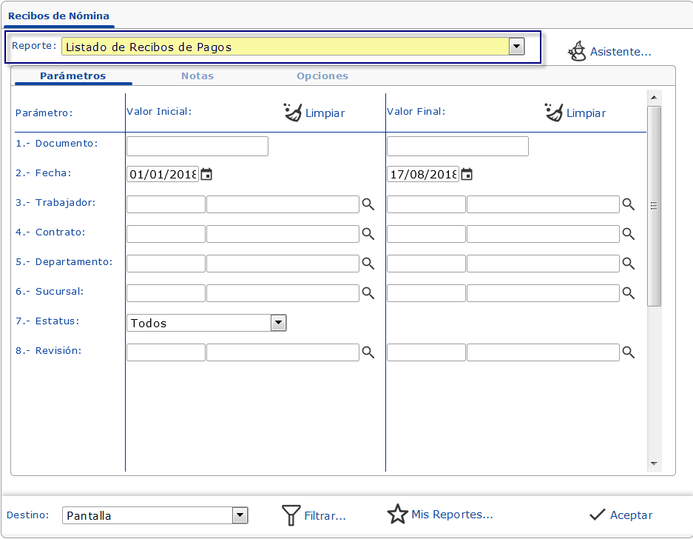Focus final Sucursal code field
This screenshot has height=539, width=693.
pyautogui.click(x=426, y=293)
